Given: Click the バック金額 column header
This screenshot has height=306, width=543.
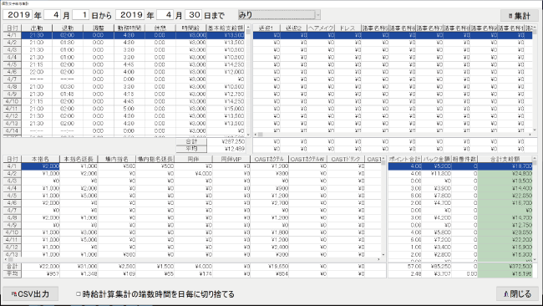Looking at the screenshot, I should [x=437, y=159].
